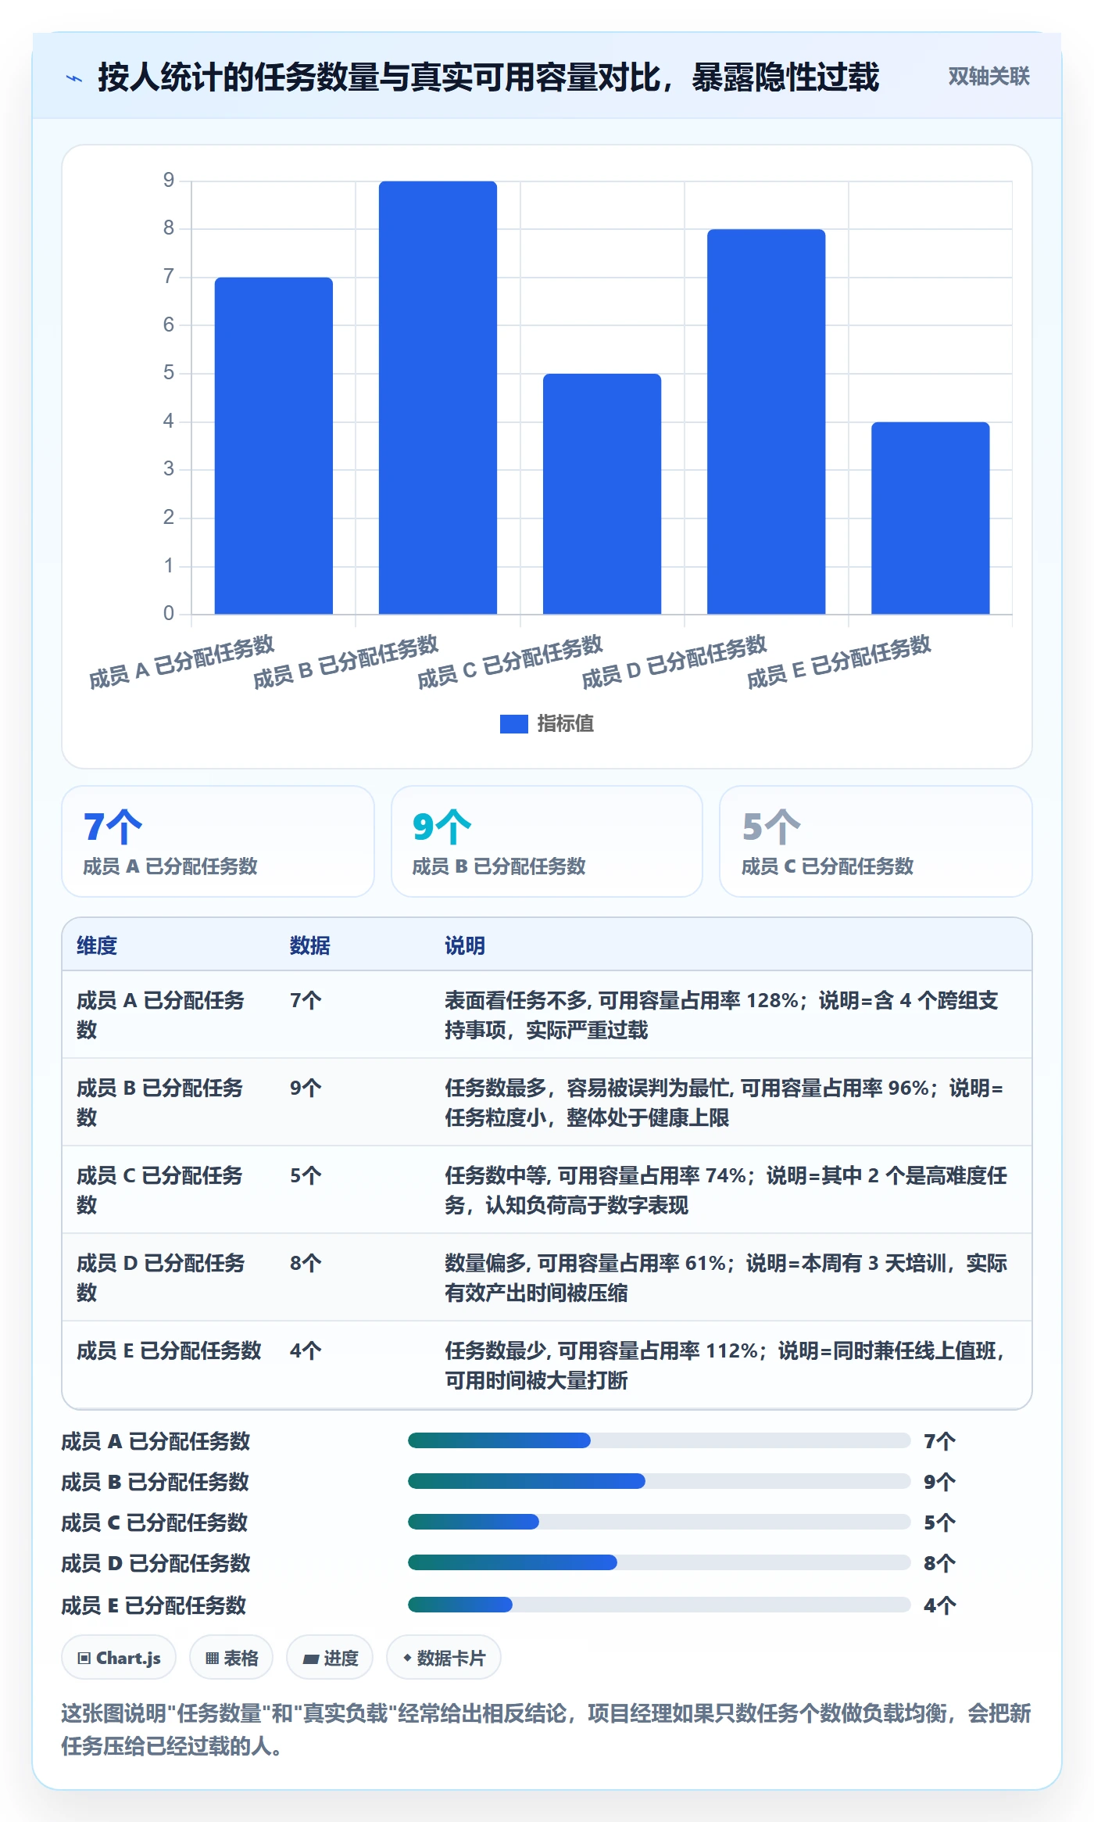Click the 成员 A 已分配任务数 axis label
The width and height of the screenshot is (1094, 1822).
(181, 662)
